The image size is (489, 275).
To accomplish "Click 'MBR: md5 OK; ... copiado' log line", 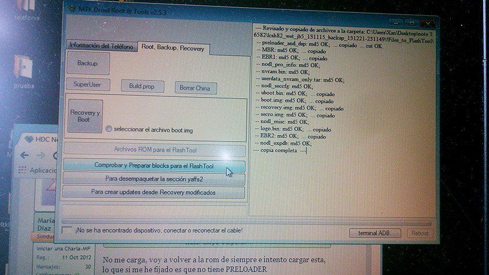I will [291, 51].
